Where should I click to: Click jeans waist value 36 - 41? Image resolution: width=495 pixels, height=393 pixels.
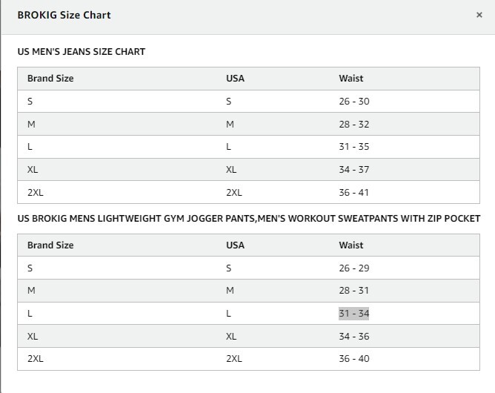tap(353, 193)
